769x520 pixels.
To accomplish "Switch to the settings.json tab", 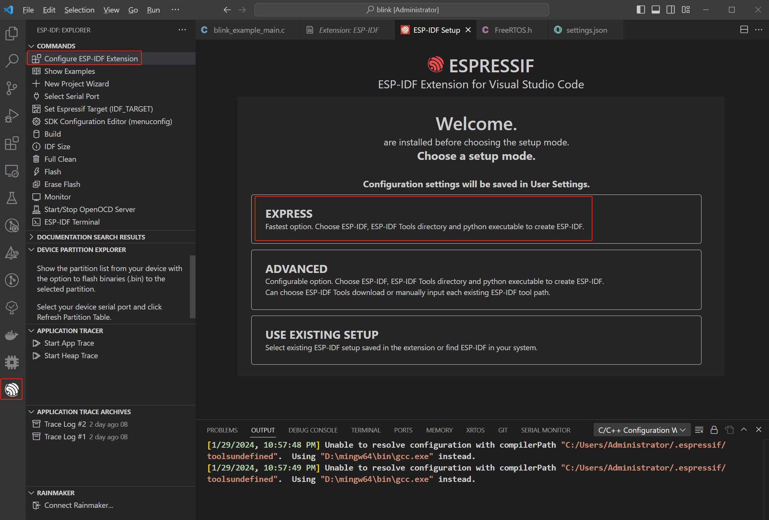I will click(586, 30).
